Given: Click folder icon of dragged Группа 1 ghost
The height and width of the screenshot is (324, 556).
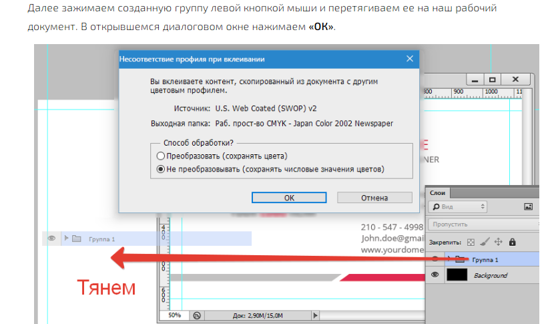Looking at the screenshot, I should pos(76,238).
